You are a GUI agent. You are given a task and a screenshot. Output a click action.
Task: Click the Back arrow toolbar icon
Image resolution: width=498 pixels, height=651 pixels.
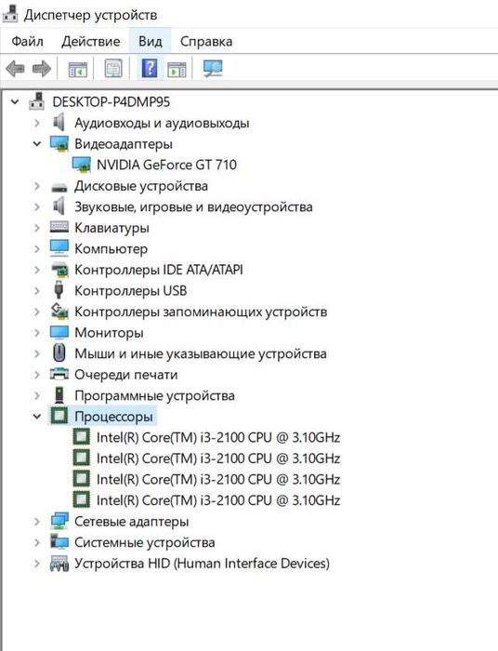click(16, 69)
